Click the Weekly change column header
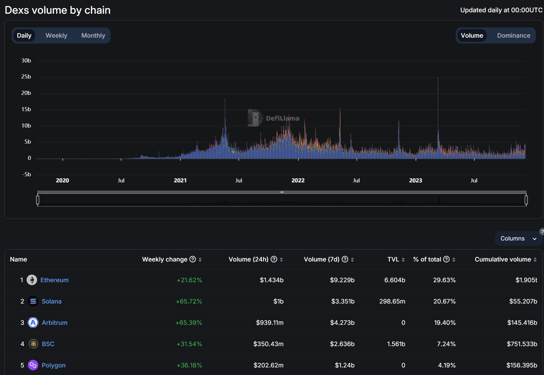This screenshot has width=544, height=375. 165,259
